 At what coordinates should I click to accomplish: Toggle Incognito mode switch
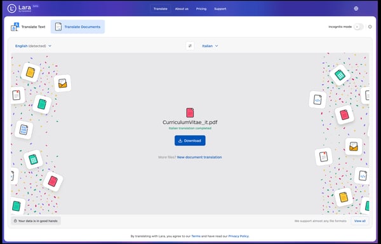[358, 27]
